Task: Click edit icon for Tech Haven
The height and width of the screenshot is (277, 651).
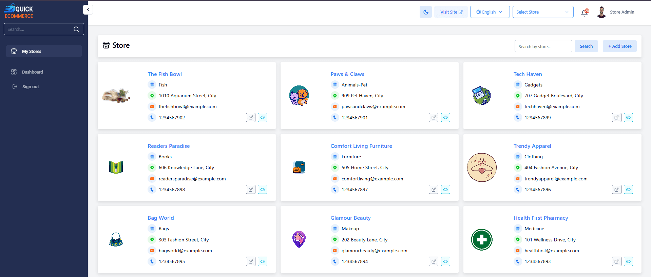Action: (x=616, y=118)
